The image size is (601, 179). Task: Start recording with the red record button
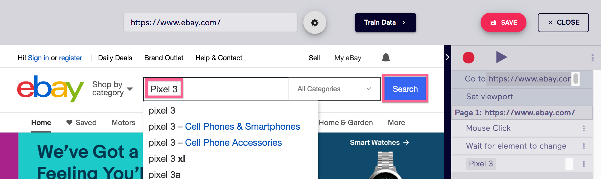click(x=469, y=57)
